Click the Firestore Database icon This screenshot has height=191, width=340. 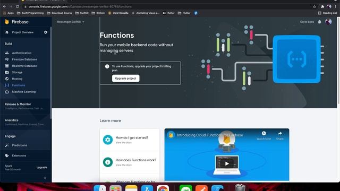[x=7, y=59]
